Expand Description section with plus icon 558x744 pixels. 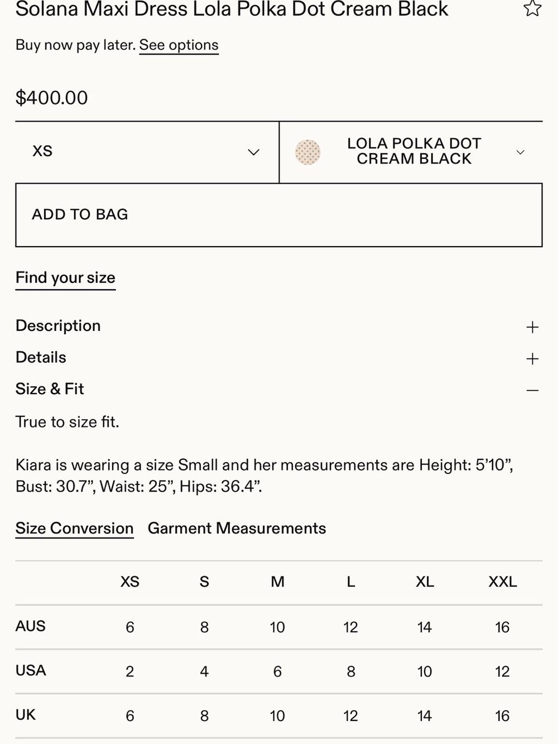click(532, 327)
